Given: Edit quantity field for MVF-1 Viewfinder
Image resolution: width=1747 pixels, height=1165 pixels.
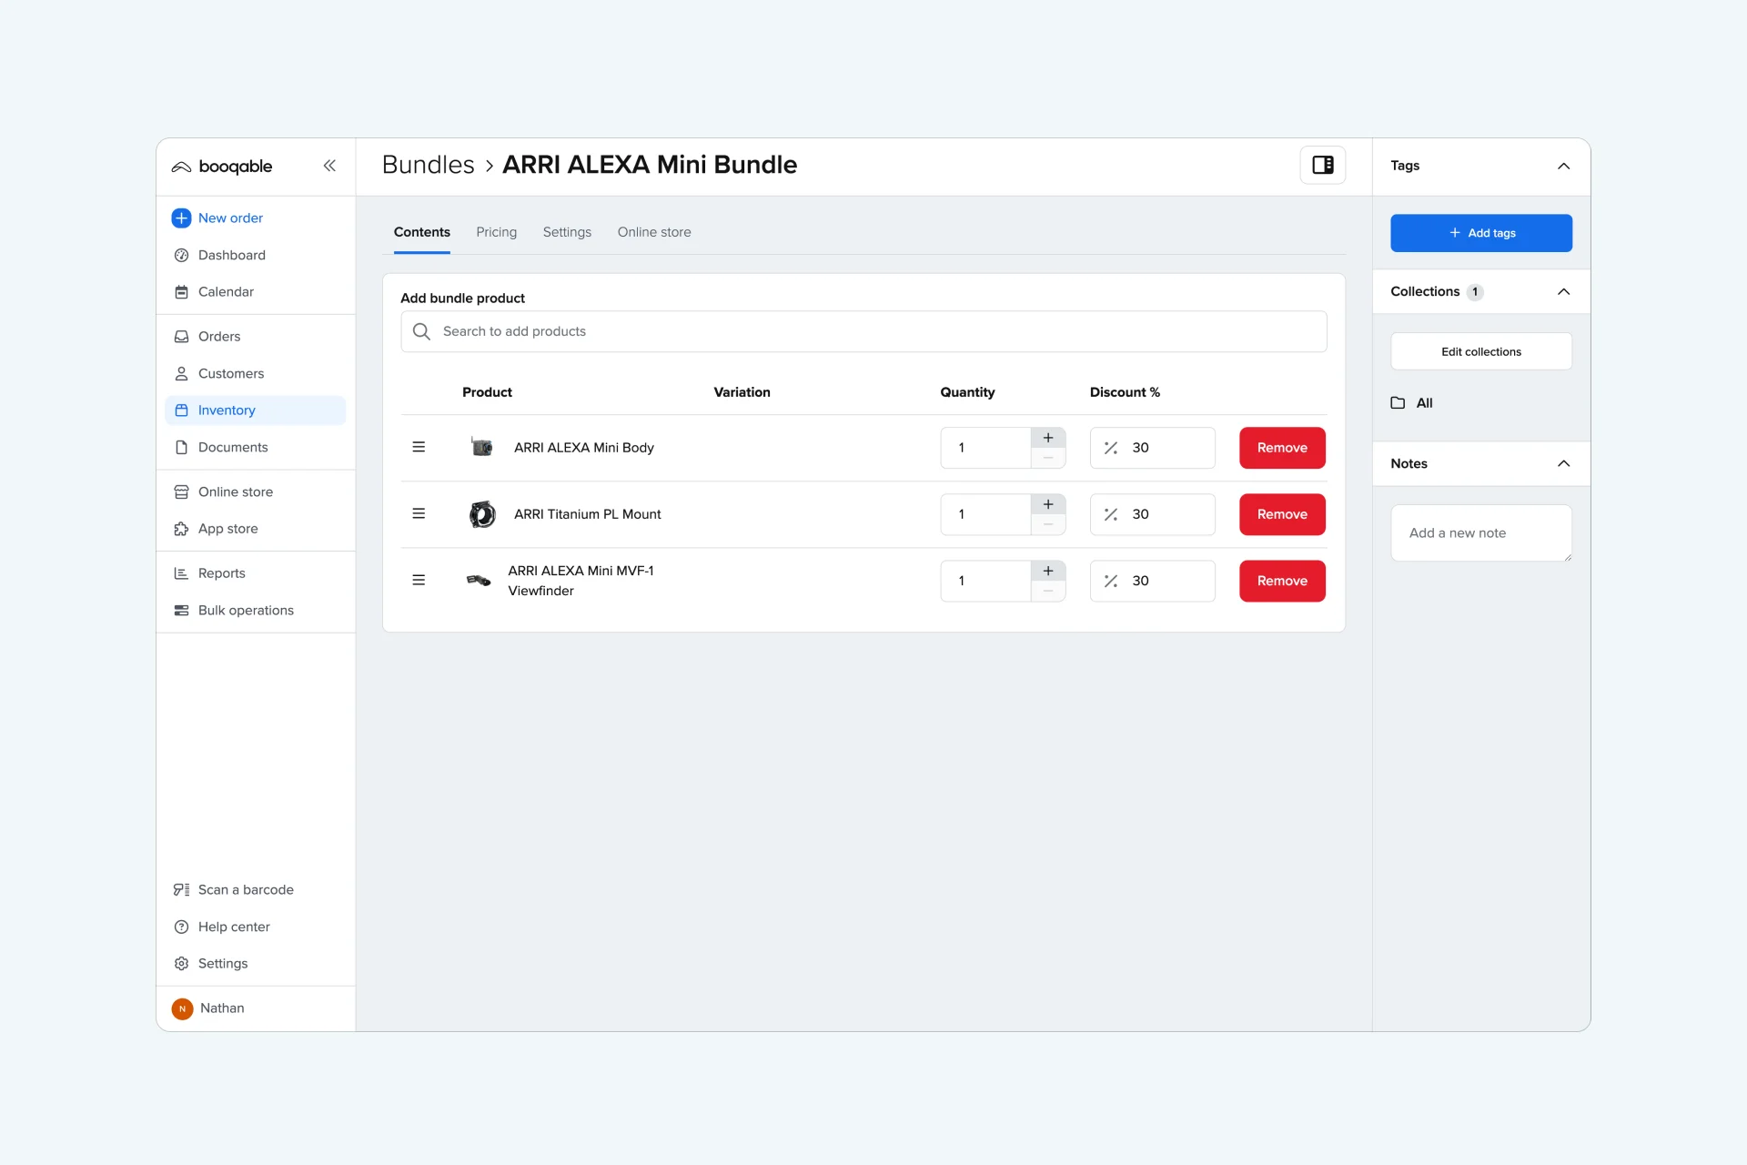Looking at the screenshot, I should click(x=985, y=581).
